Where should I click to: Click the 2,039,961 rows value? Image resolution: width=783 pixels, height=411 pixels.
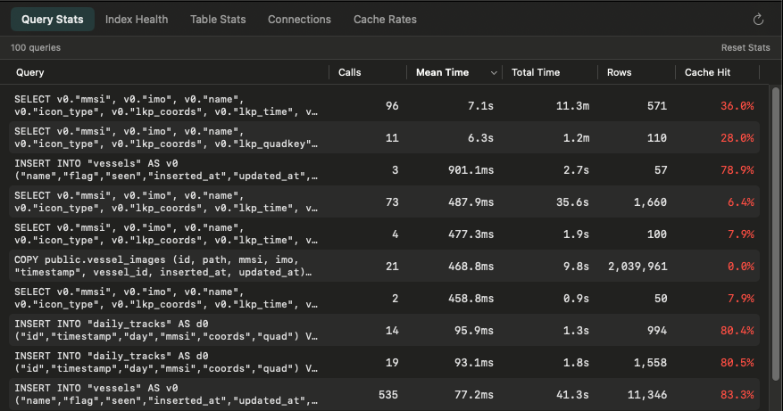[637, 267]
